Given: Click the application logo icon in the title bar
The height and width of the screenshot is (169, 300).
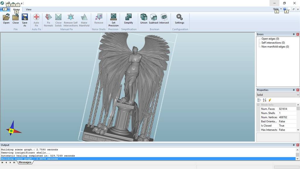Looking at the screenshot, I should 2,3.
